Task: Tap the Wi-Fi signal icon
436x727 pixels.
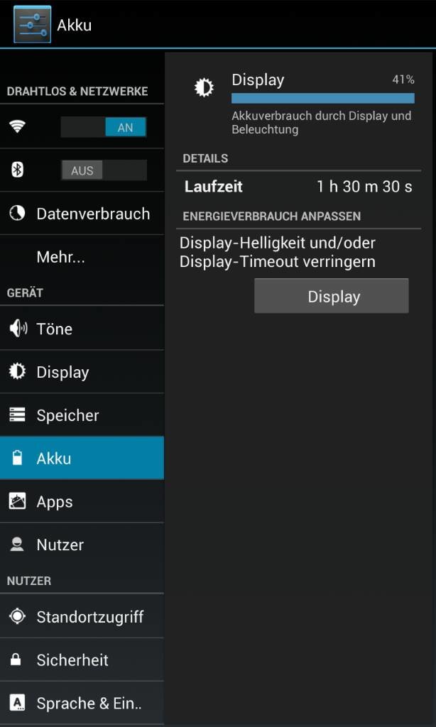Action: point(17,126)
